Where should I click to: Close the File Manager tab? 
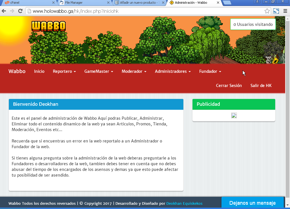coord(108,3)
